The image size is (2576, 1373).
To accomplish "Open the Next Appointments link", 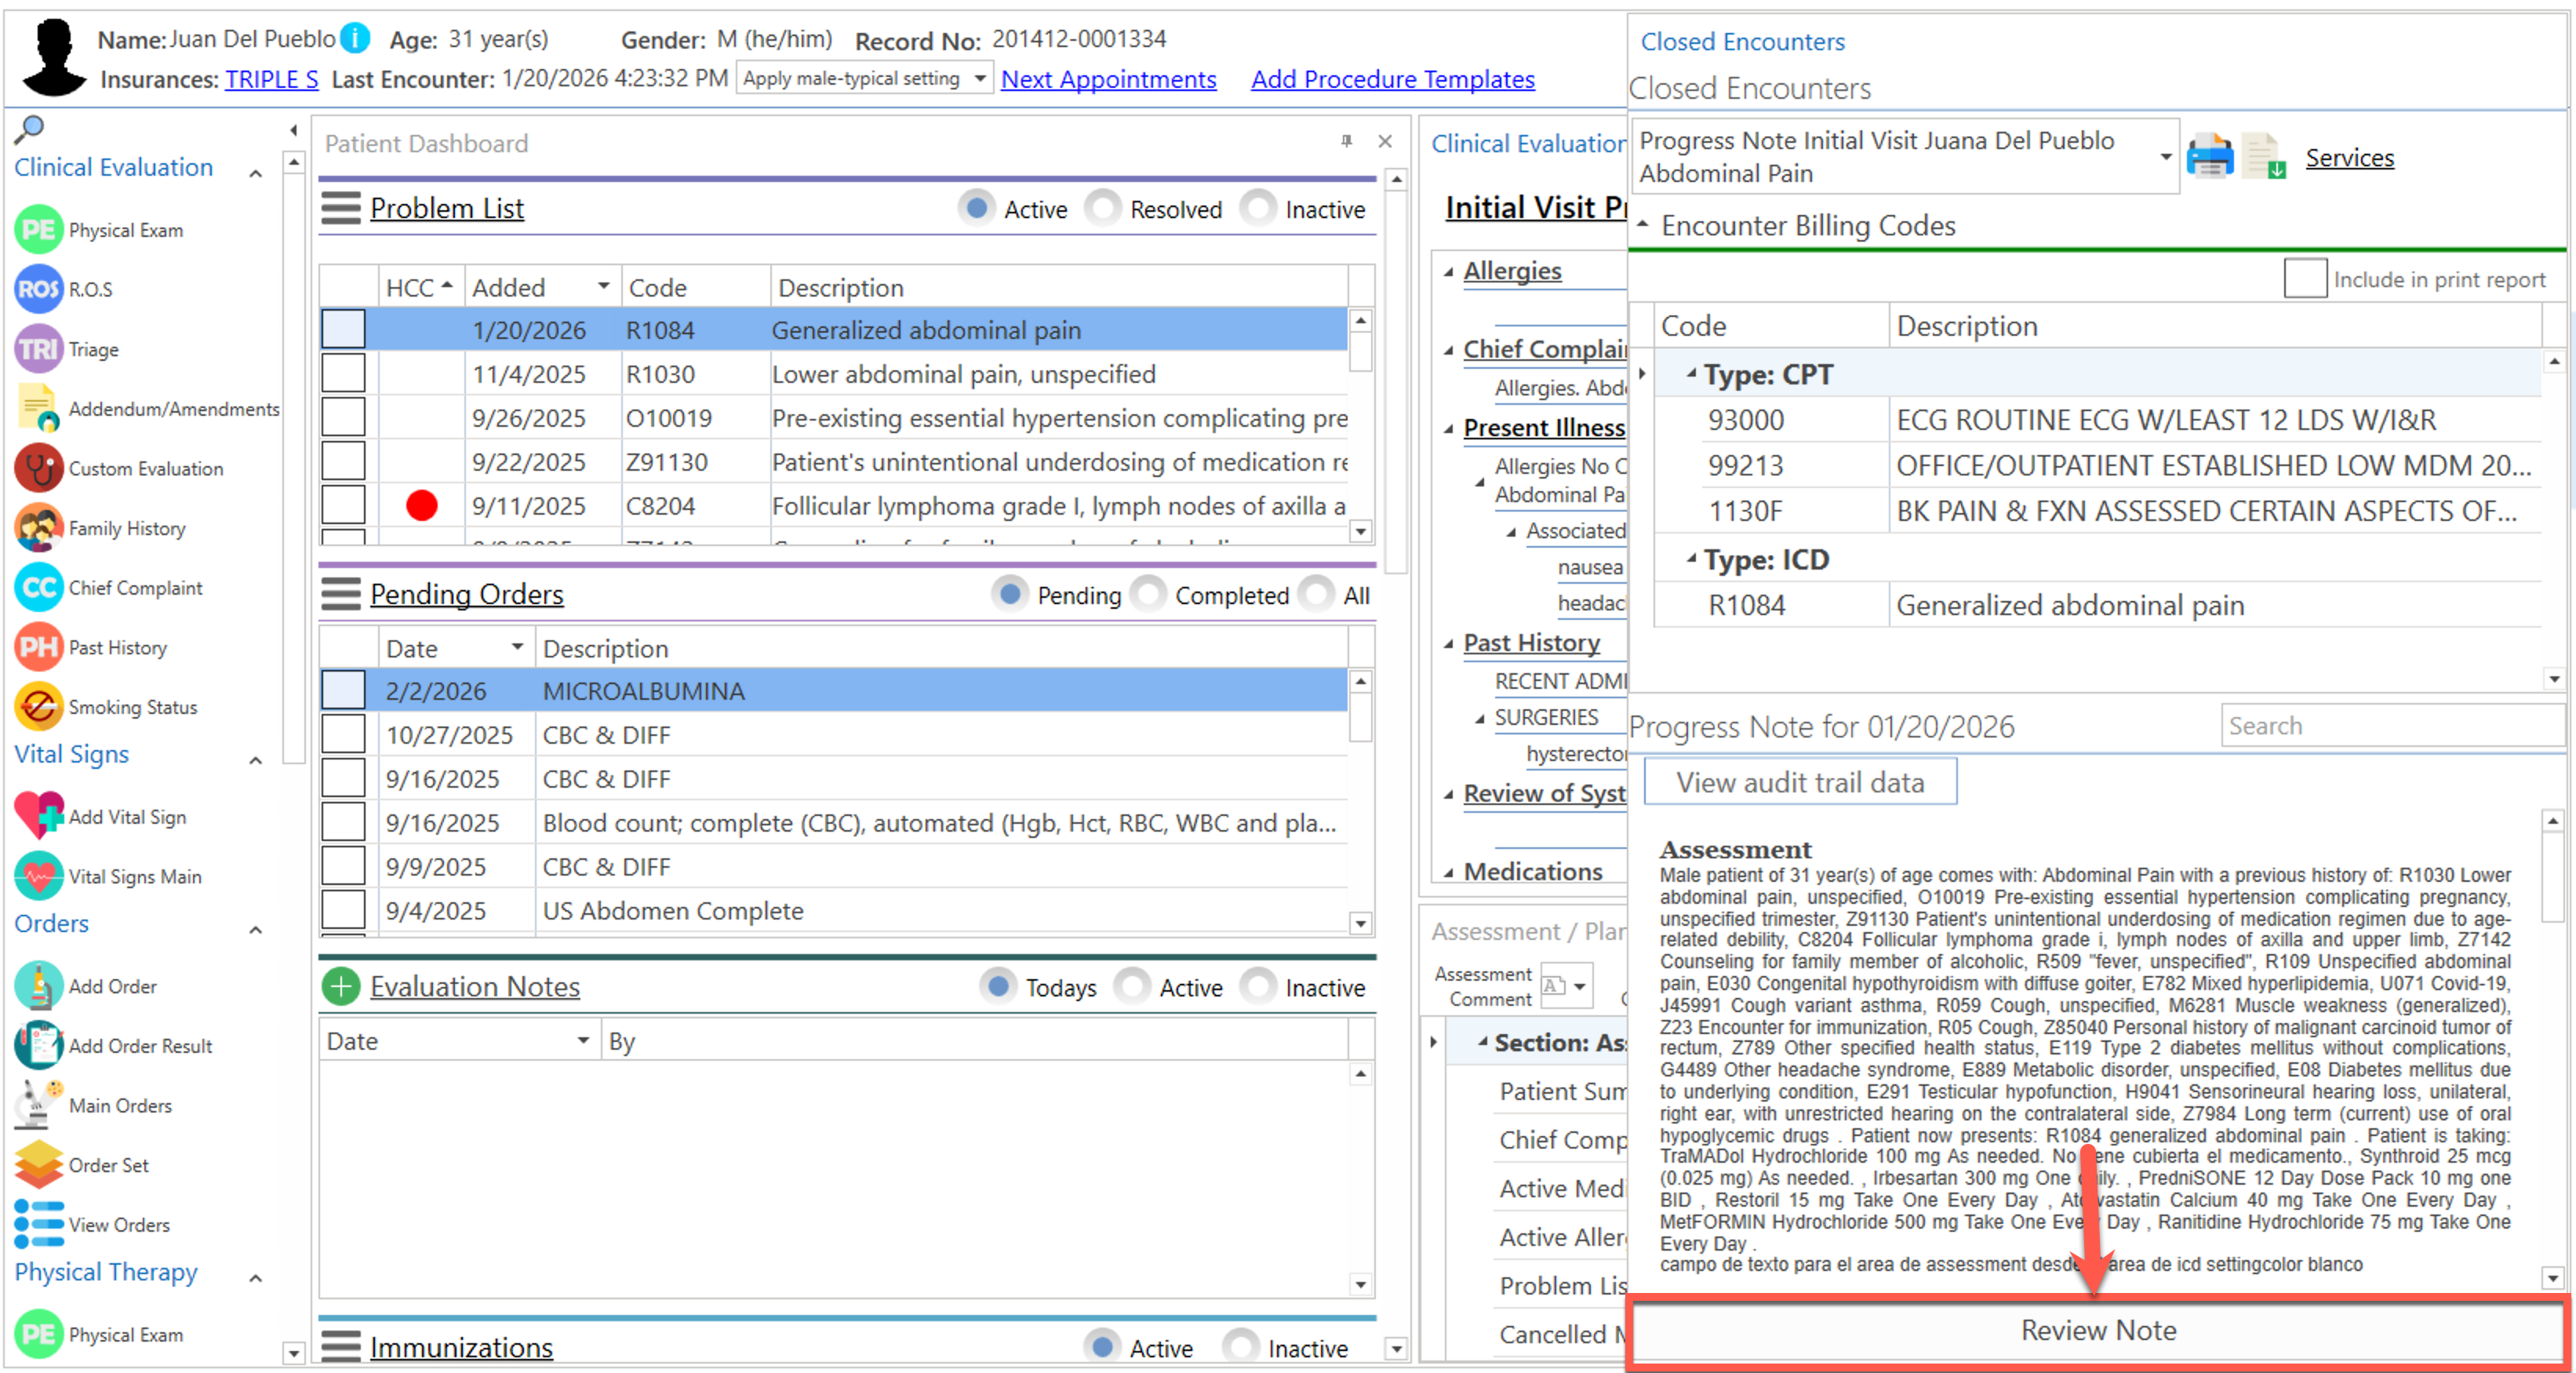I will coord(1108,79).
